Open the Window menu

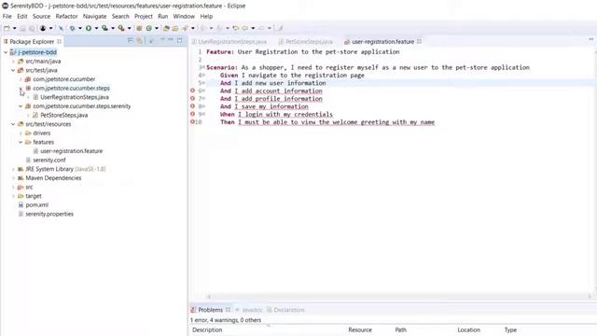pyautogui.click(x=184, y=17)
